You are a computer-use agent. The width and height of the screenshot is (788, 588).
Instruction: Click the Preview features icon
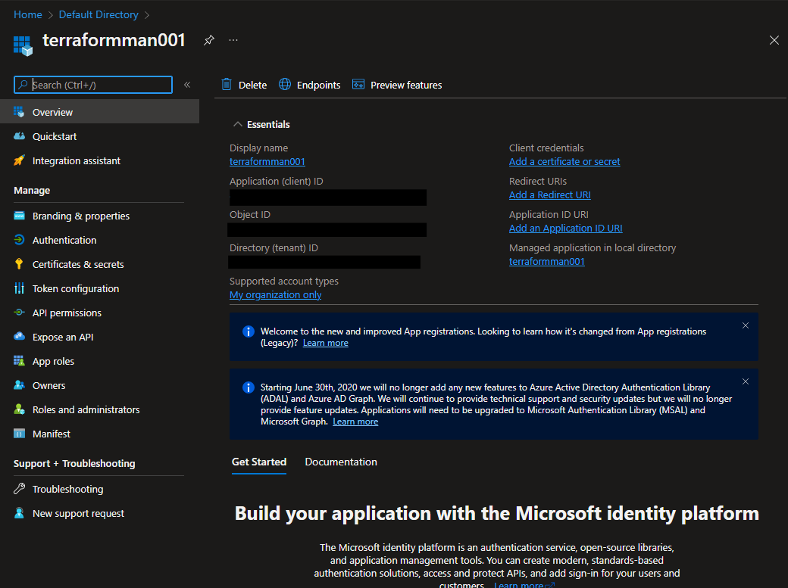[358, 84]
